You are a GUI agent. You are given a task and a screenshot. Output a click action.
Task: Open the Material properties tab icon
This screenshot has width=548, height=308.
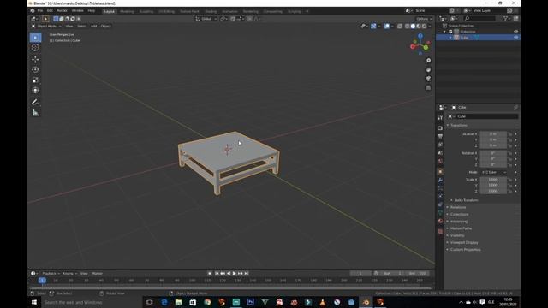440,221
